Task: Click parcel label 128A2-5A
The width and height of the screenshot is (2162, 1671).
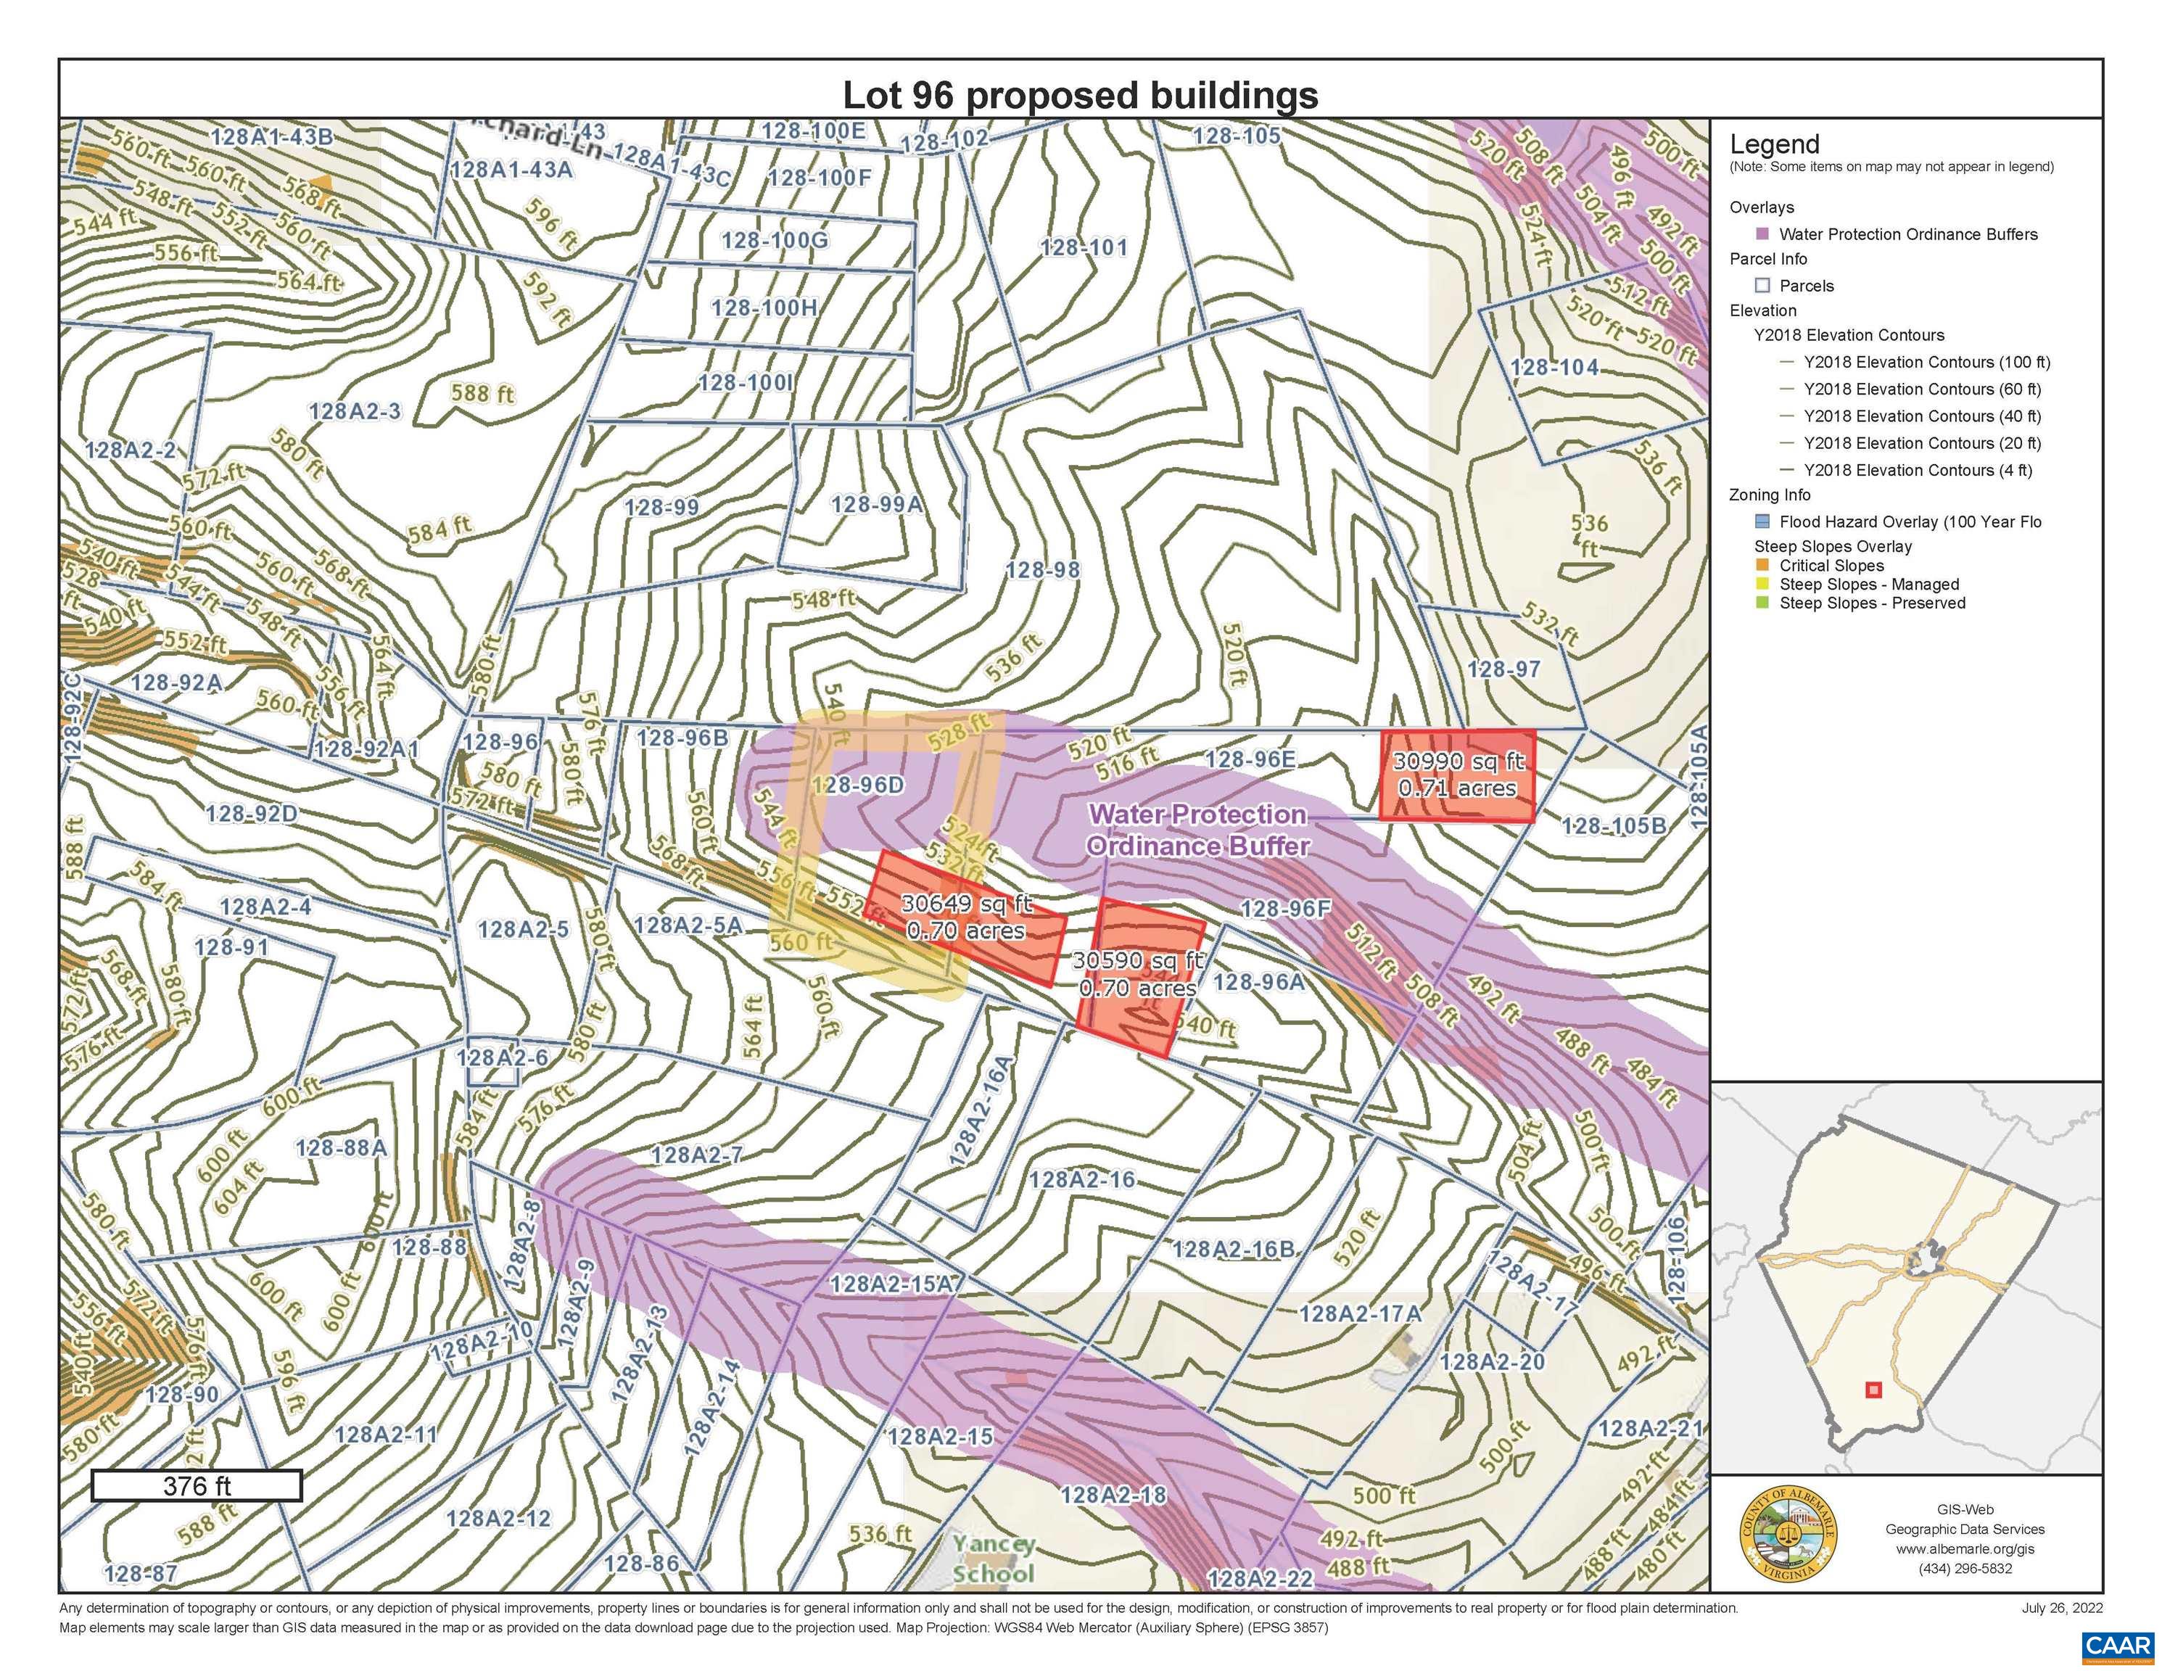Action: [x=687, y=925]
